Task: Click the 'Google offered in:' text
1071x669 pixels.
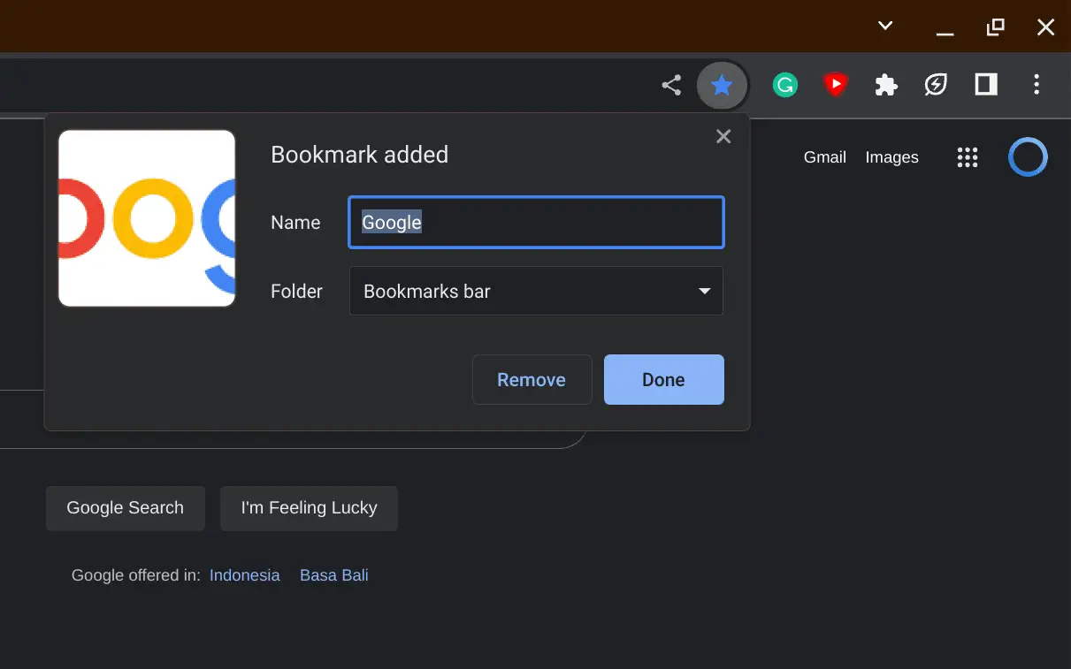Action: 136,575
